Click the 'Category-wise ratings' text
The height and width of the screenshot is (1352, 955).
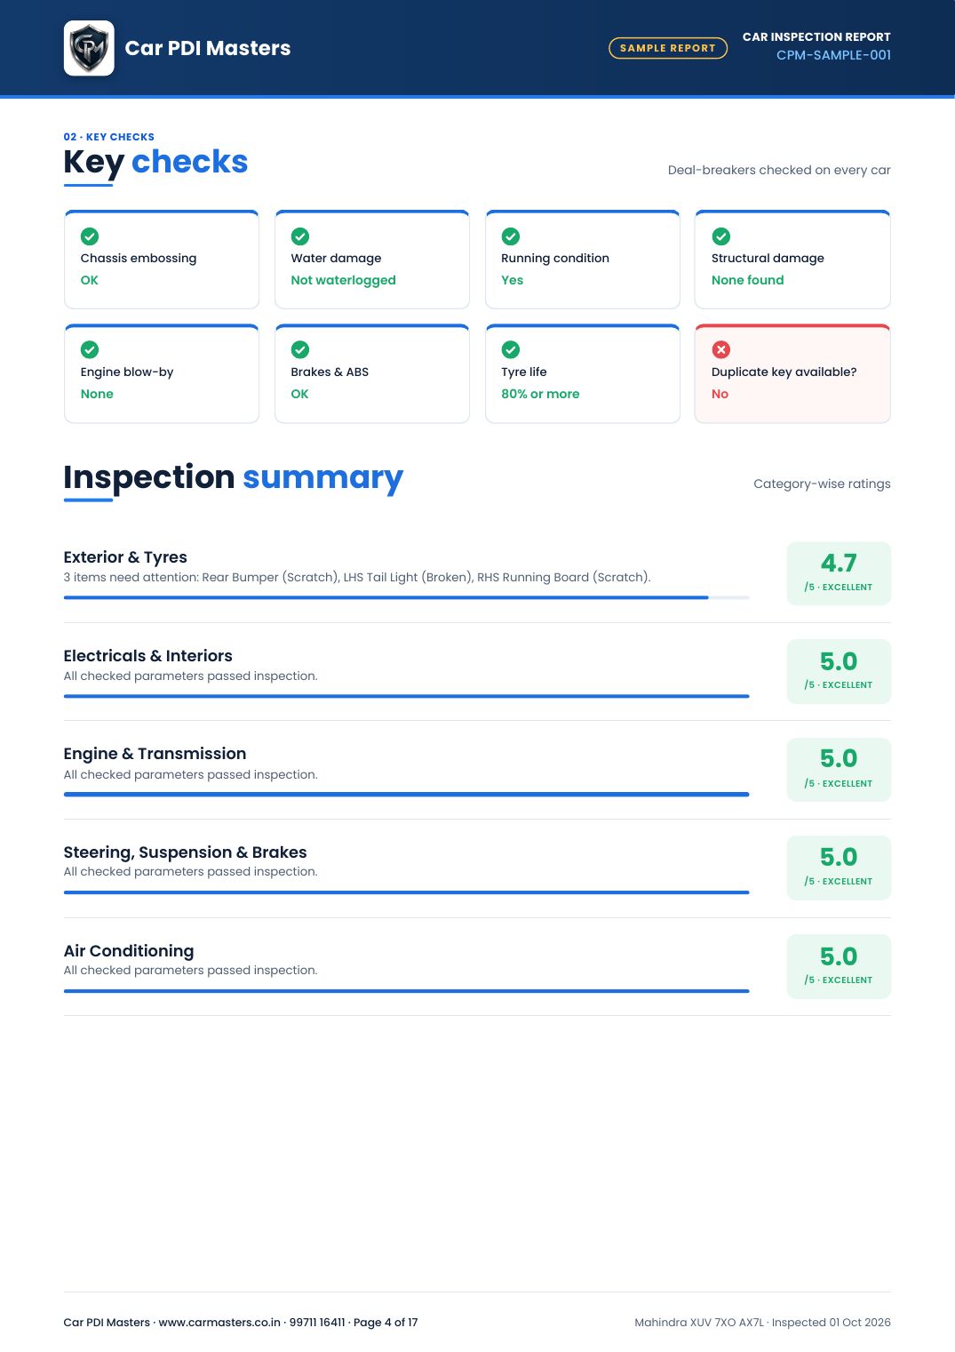[822, 484]
